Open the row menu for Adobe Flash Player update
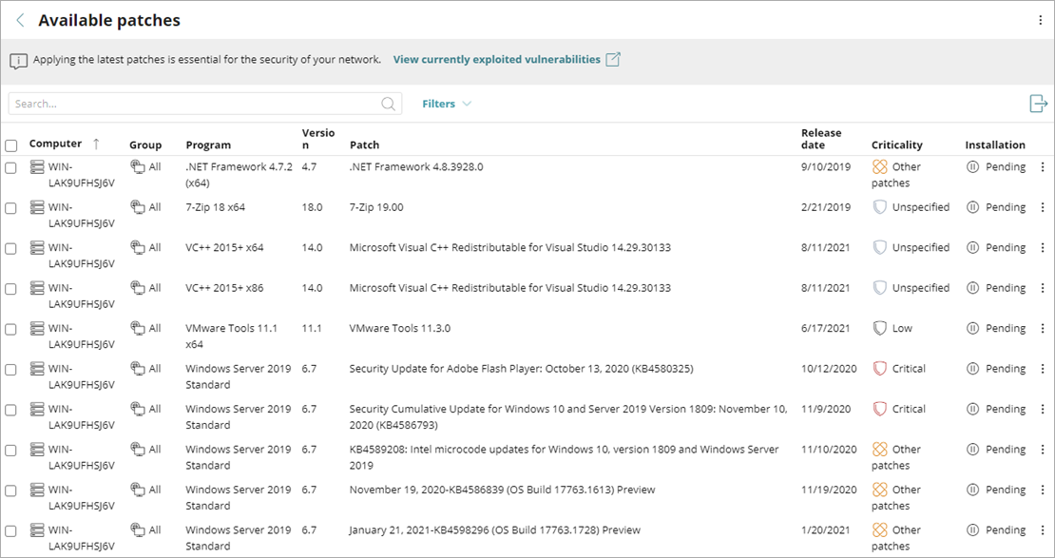The height and width of the screenshot is (558, 1055). (1043, 368)
